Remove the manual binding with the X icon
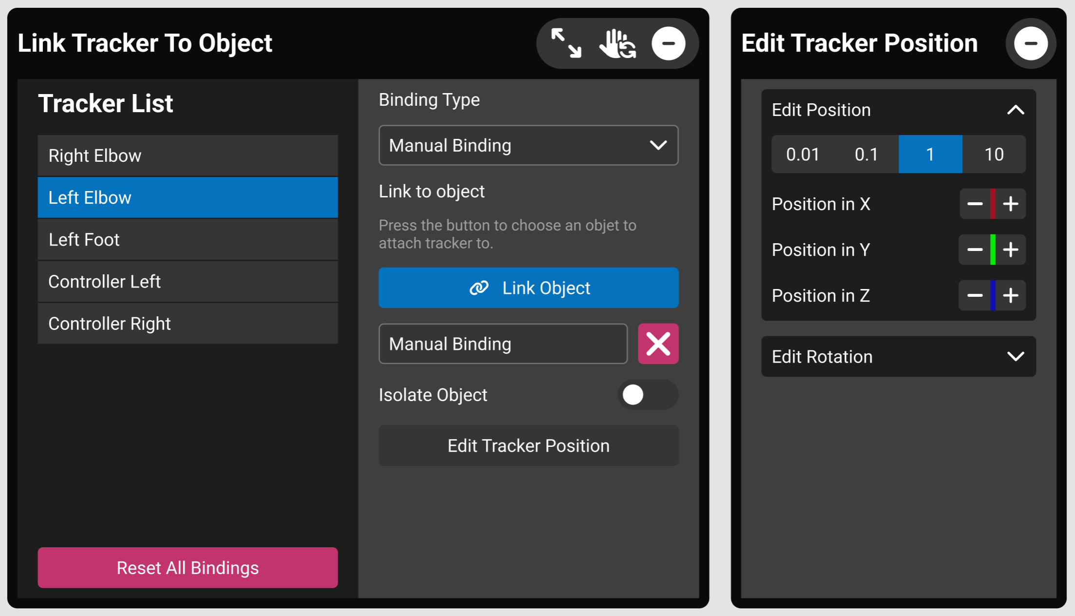 [658, 344]
